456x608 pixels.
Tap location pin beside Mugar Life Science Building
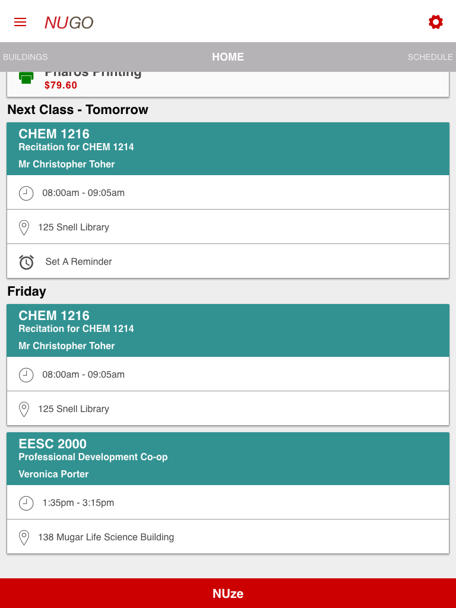click(x=24, y=537)
